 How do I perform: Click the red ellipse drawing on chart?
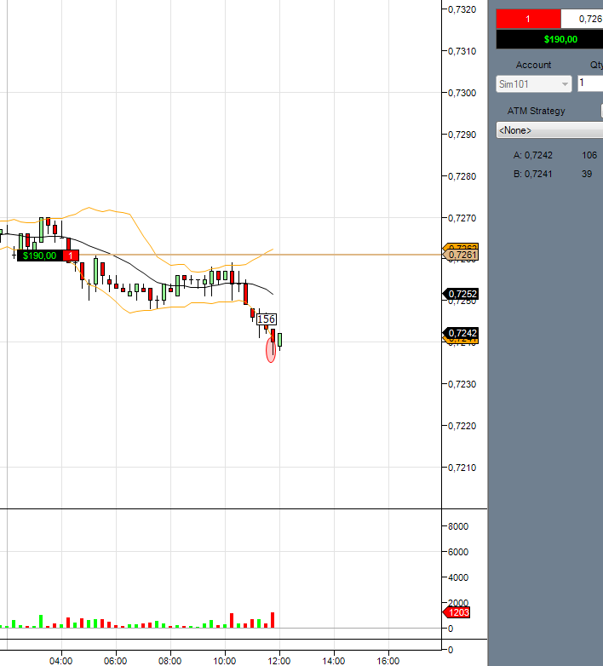pos(271,350)
